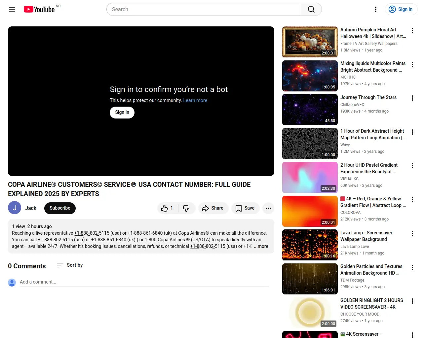Visit the TDM Footage channel
This screenshot has width=423, height=338.
point(352,280)
